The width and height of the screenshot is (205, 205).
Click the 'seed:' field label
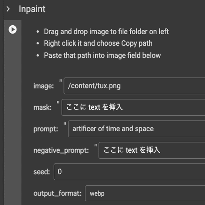click(x=42, y=172)
